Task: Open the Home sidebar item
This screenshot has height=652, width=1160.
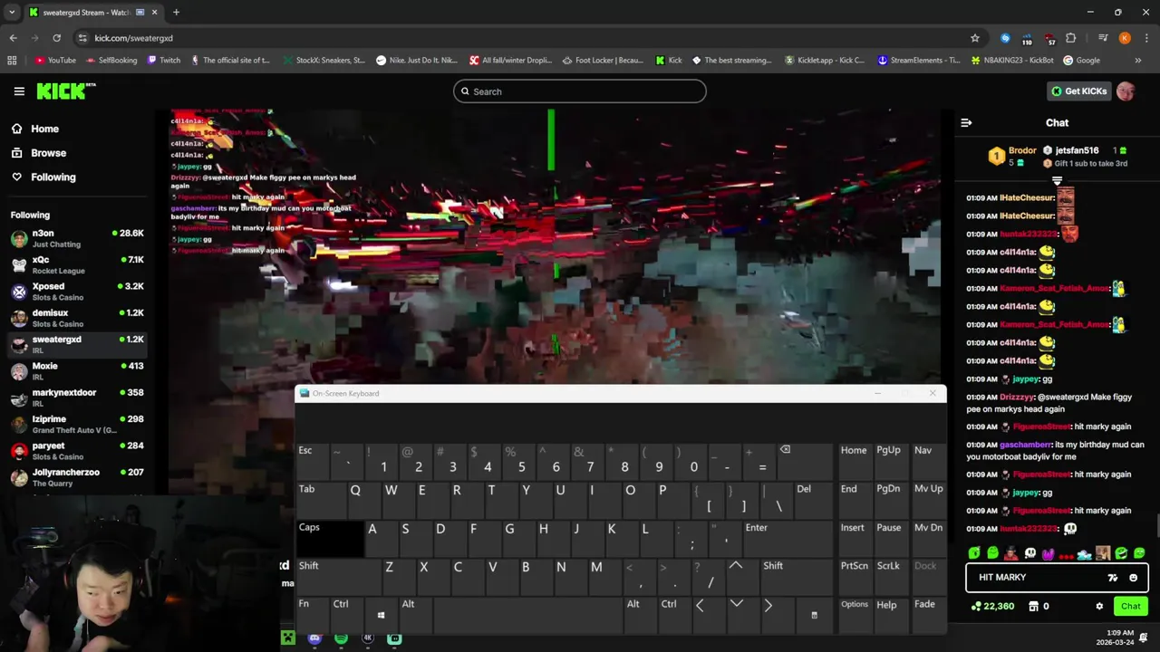Action: pos(75,129)
